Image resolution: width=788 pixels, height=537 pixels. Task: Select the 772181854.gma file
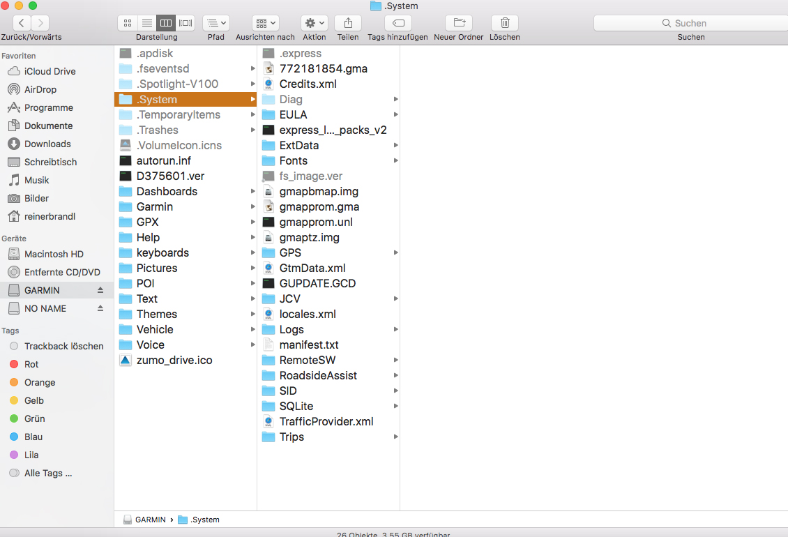(x=328, y=68)
